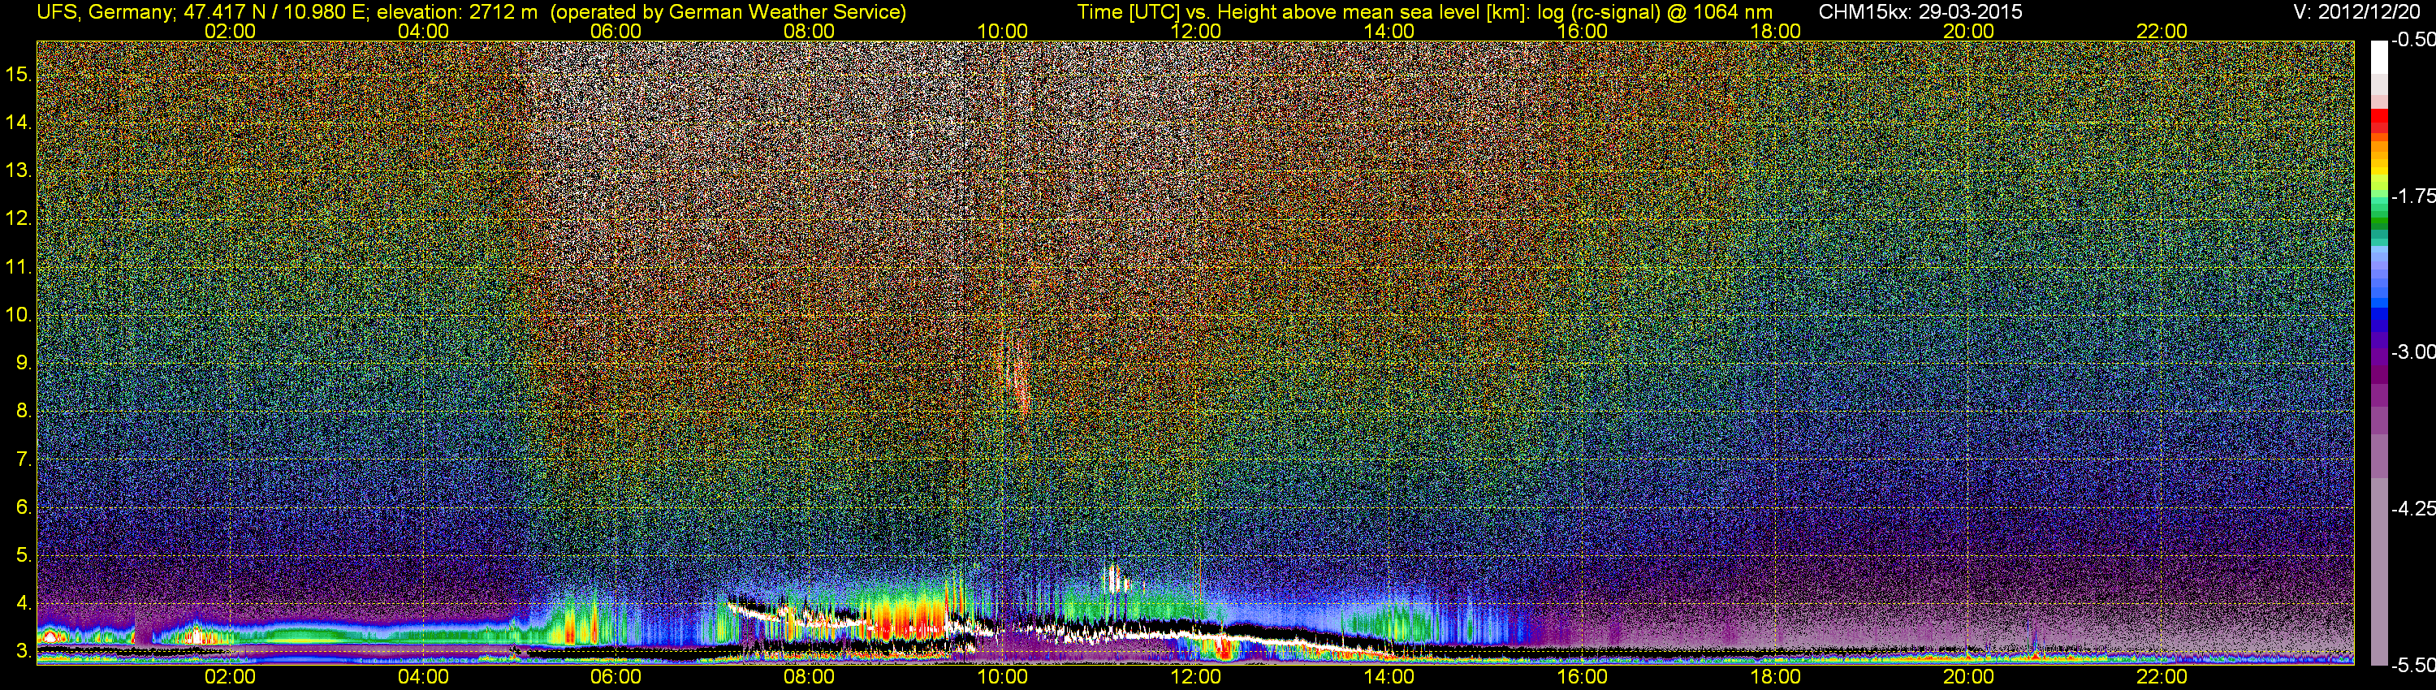The width and height of the screenshot is (2436, 690).
Task: Click the color scale value -4.25
Action: pos(2412,508)
